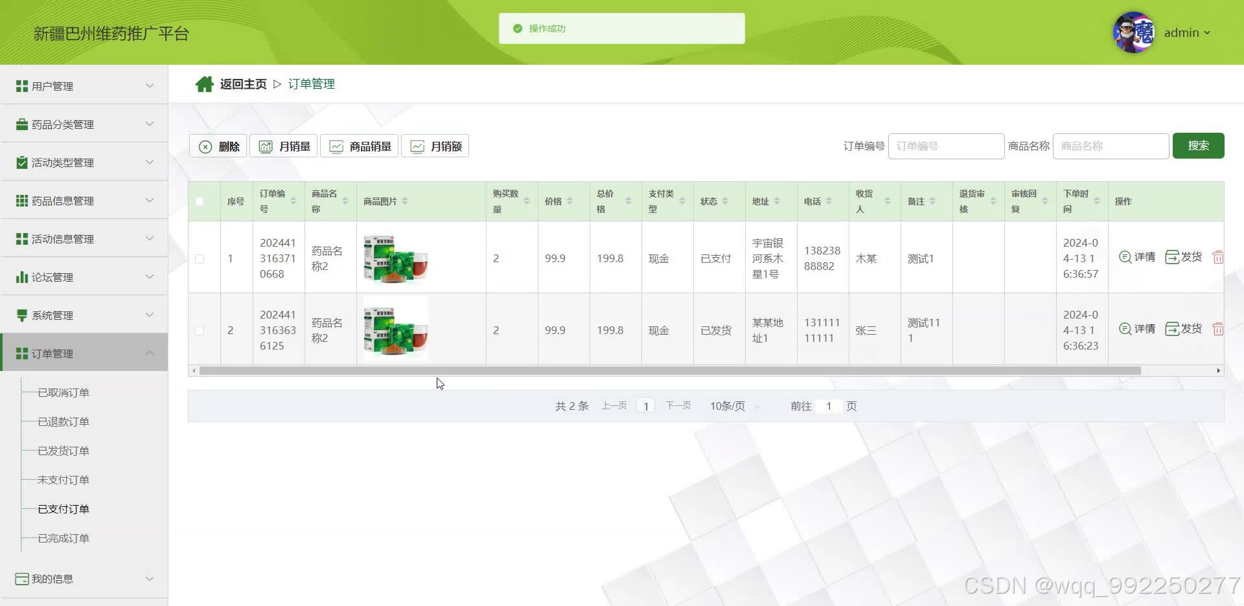The width and height of the screenshot is (1244, 606).
Task: Click the green home icon in breadcrumb
Action: 205,84
